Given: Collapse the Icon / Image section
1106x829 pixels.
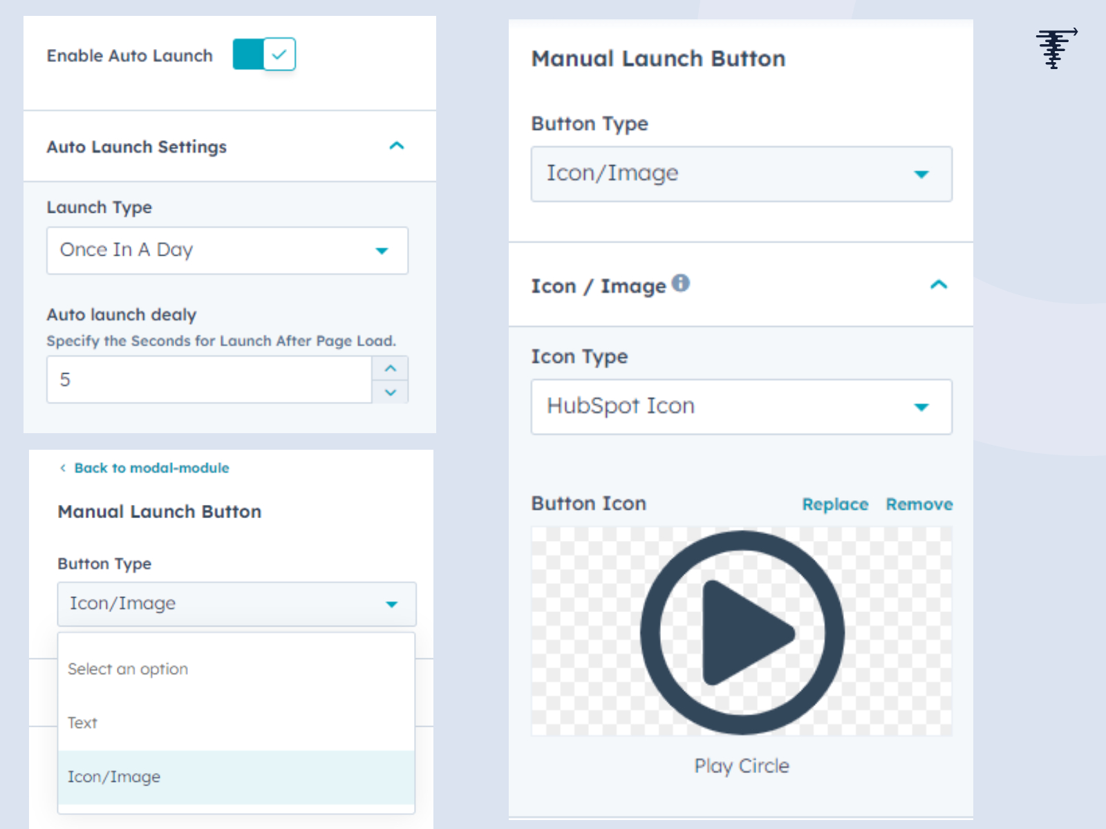Looking at the screenshot, I should coord(938,285).
